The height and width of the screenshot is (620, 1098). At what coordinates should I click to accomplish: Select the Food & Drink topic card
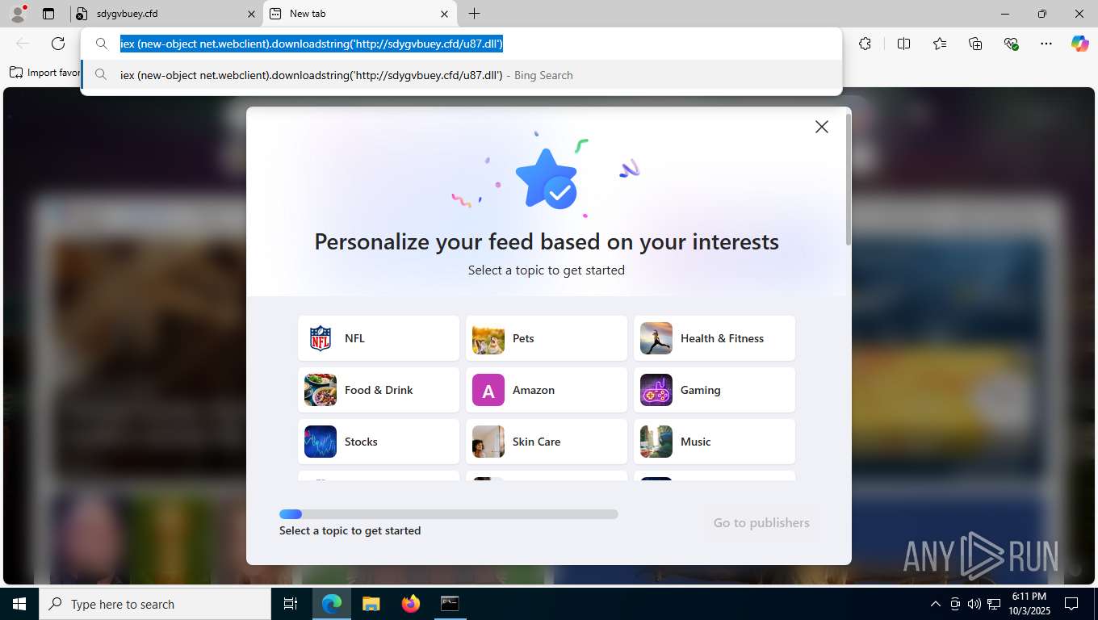point(379,390)
